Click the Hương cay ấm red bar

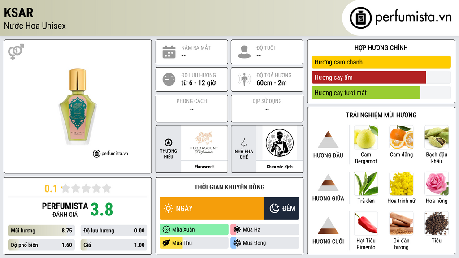(x=368, y=77)
